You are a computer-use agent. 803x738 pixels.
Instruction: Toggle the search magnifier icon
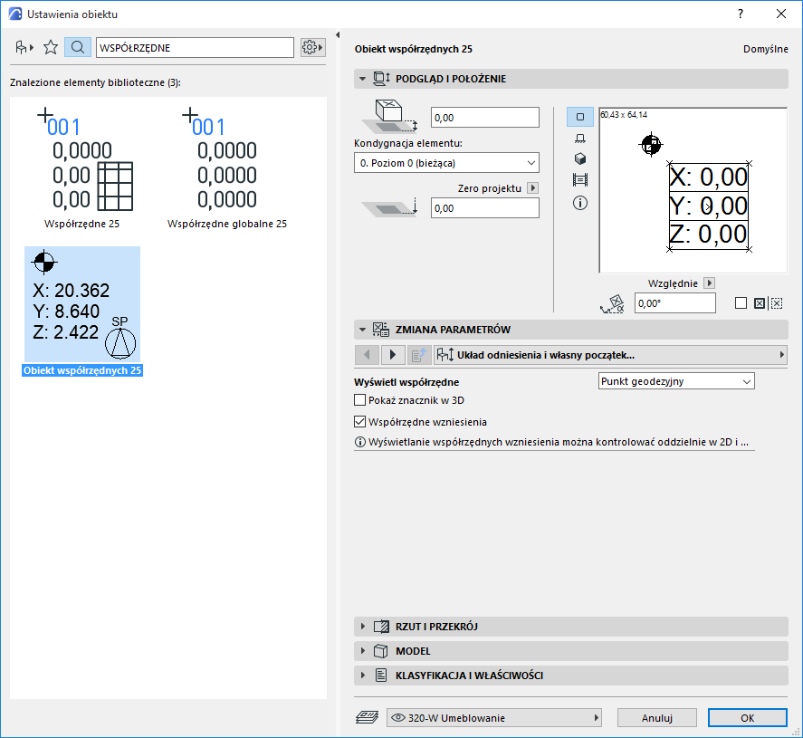tap(78, 48)
